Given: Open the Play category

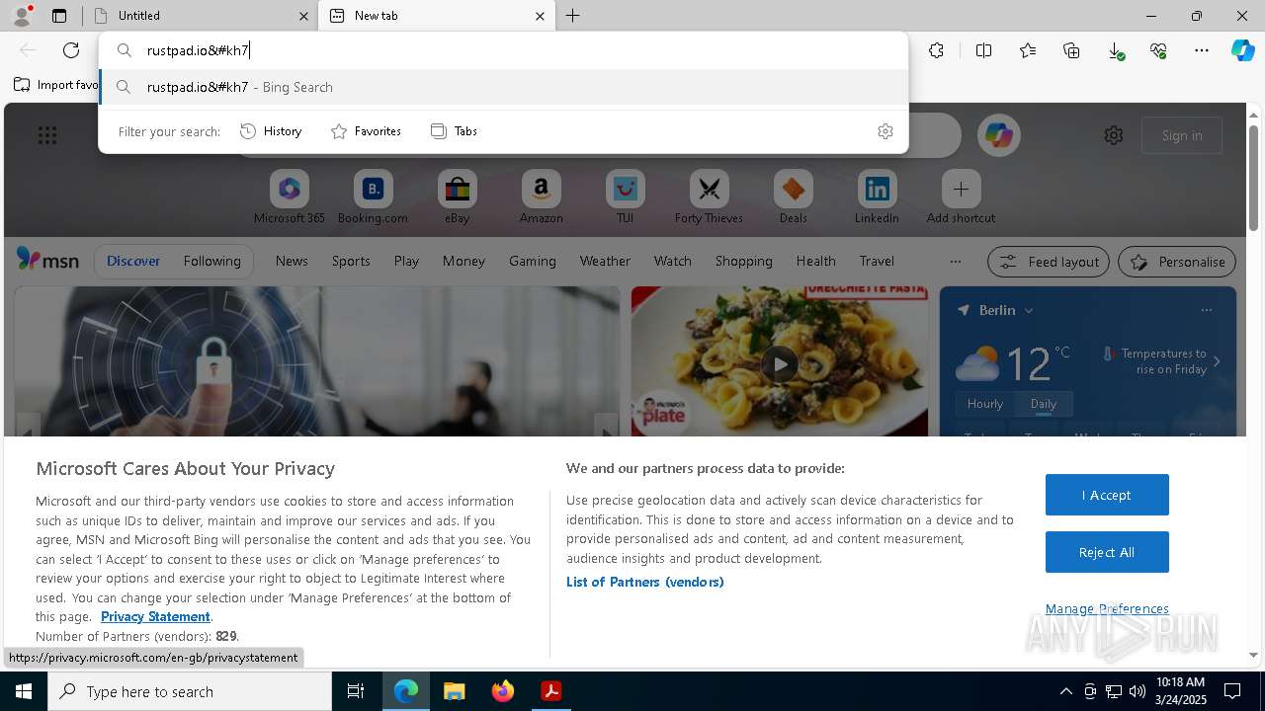Looking at the screenshot, I should tap(406, 261).
